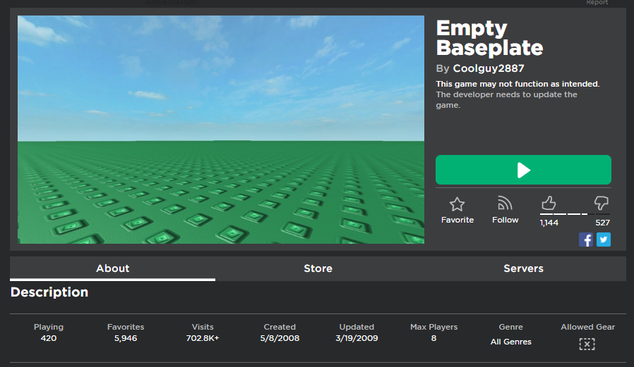Click the Favorites value 5,946

click(x=126, y=338)
